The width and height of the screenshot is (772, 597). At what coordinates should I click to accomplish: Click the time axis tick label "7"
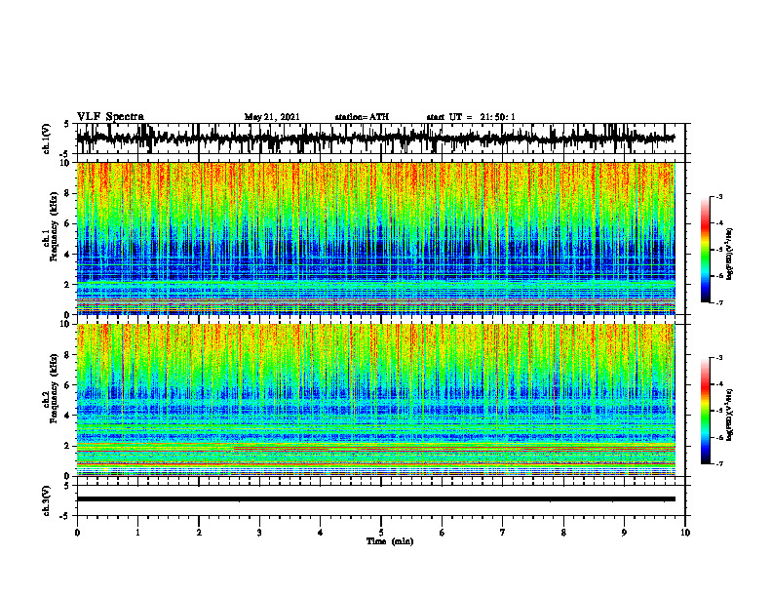pyautogui.click(x=503, y=533)
